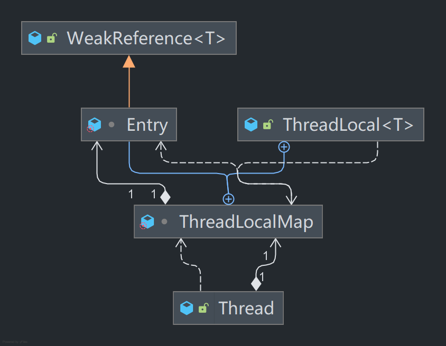Click the green lock icon on WeakReference<T>

pyautogui.click(x=51, y=38)
